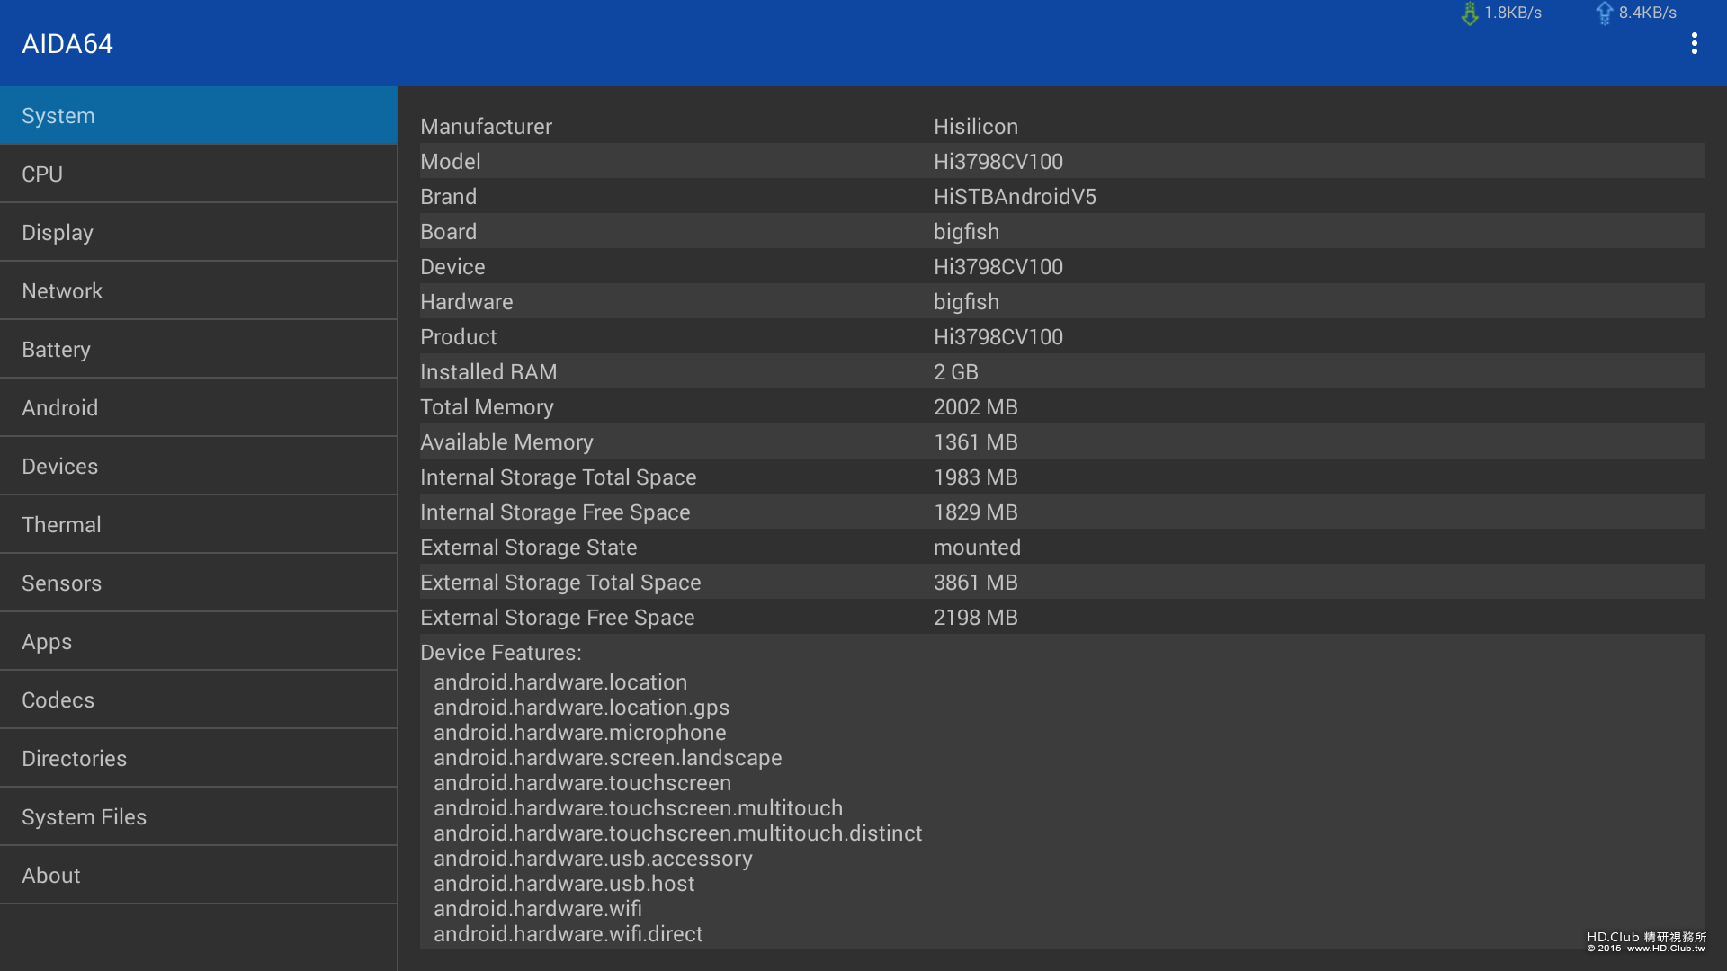The height and width of the screenshot is (971, 1727).
Task: Click the Model Hi3798CV100 row
Action: [1061, 162]
